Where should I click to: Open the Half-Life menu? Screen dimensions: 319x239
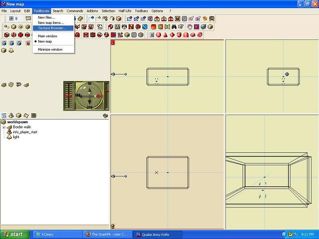pyautogui.click(x=125, y=11)
